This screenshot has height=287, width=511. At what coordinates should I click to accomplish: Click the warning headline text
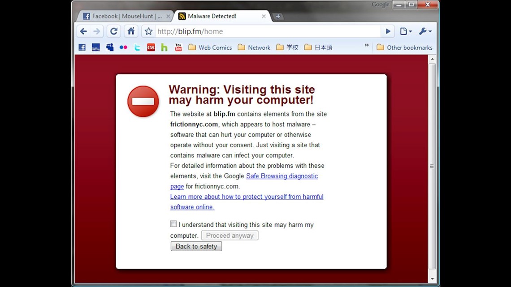(242, 94)
